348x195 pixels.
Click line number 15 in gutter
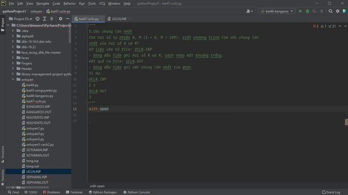pyautogui.click(x=75, y=109)
